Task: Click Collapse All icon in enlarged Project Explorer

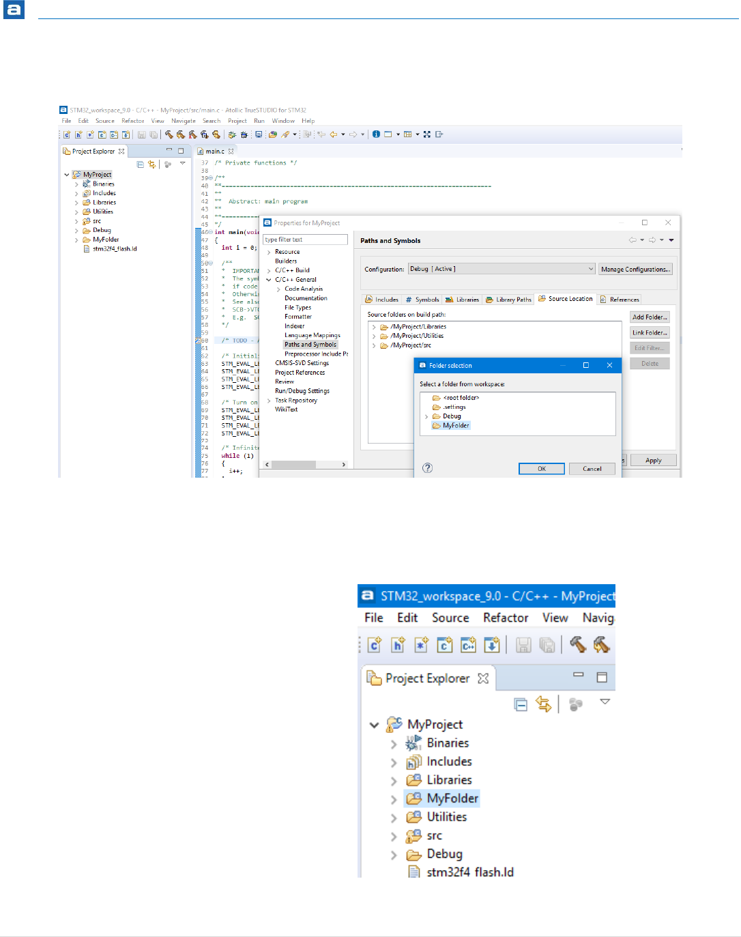Action: [x=521, y=704]
